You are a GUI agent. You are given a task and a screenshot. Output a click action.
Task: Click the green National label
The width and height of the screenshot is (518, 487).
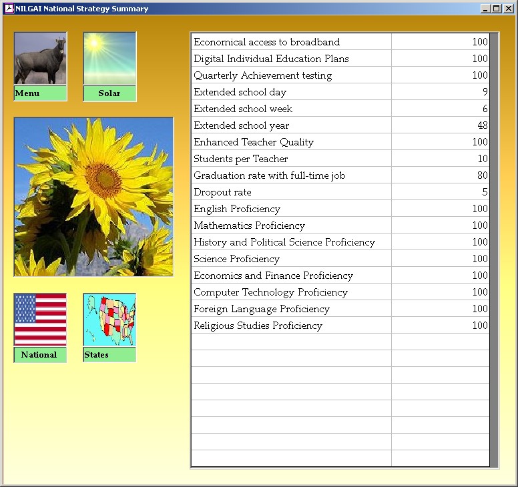pyautogui.click(x=40, y=355)
